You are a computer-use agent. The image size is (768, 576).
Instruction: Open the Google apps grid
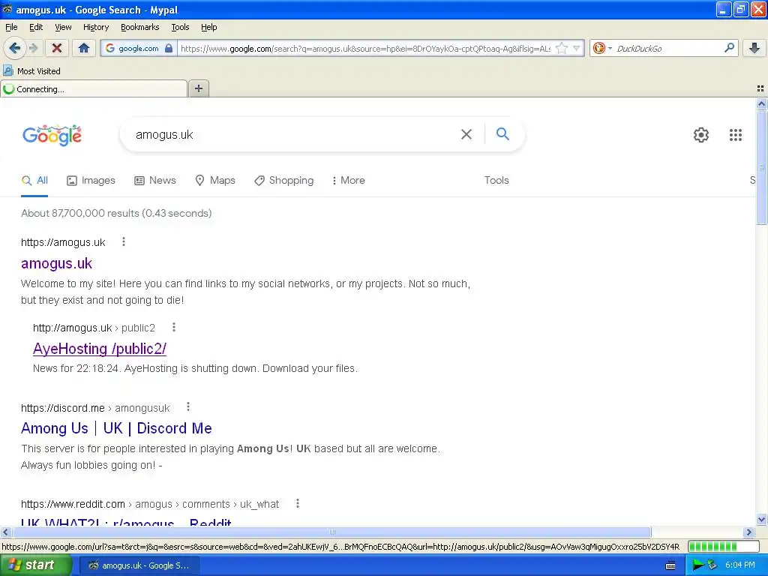735,135
